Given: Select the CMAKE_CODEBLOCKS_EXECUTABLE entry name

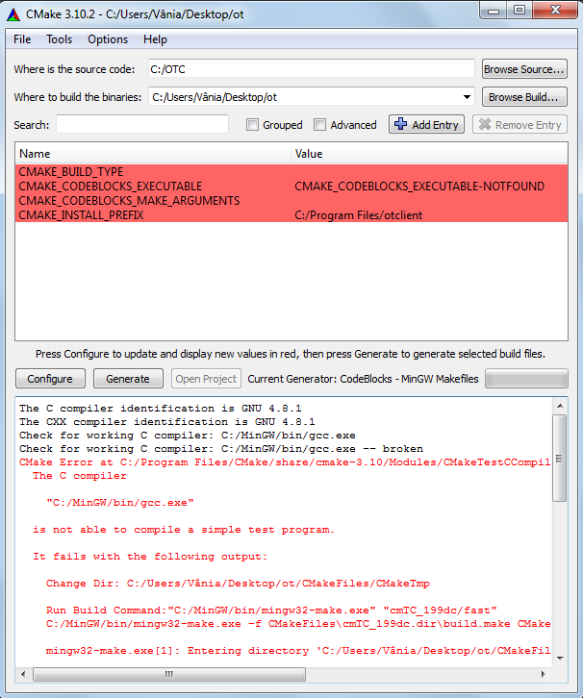Looking at the screenshot, I should click(x=110, y=187).
